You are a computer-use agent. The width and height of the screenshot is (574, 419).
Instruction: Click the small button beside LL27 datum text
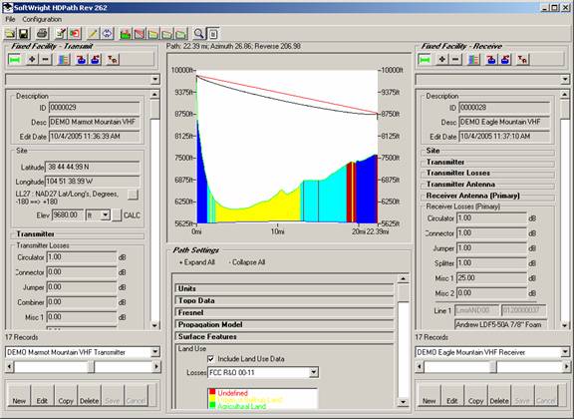(x=133, y=195)
